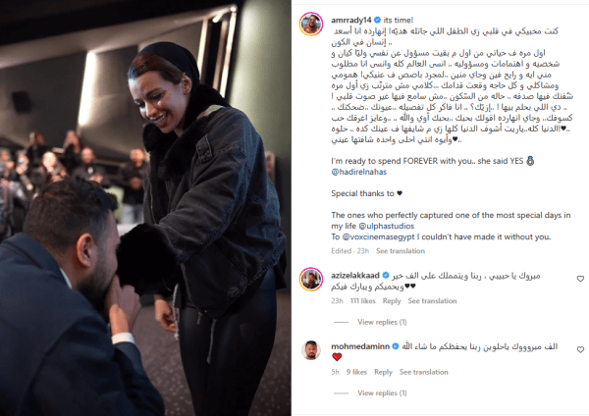The width and height of the screenshot is (589, 416).
Task: Click the verified badge next to amrrady14
Action: [378, 20]
